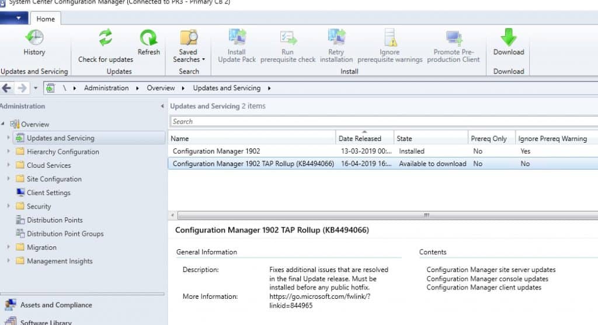The height and width of the screenshot is (325, 598).
Task: Click the Installed state cell
Action: pos(412,151)
